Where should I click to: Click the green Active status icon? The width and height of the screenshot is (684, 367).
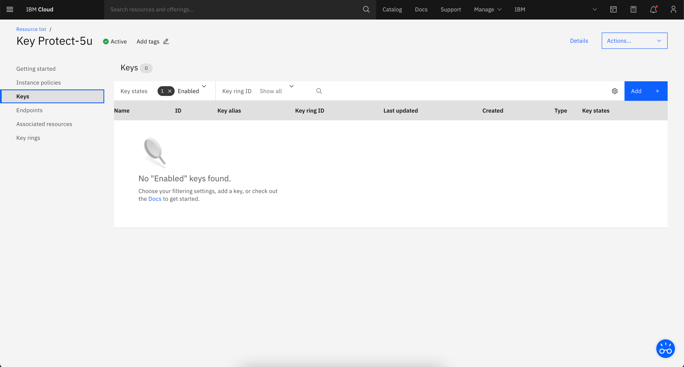(106, 42)
